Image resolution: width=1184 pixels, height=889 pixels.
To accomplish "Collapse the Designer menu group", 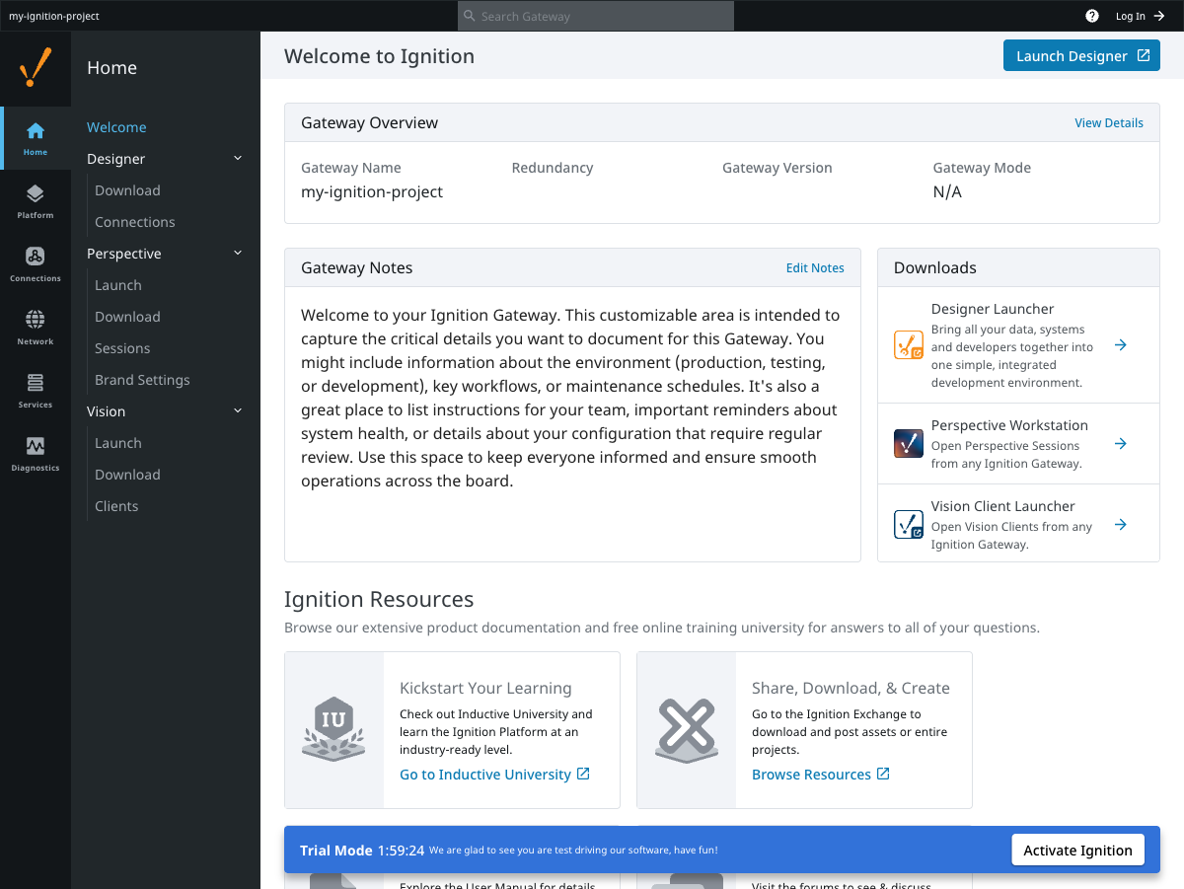I will pos(238,158).
